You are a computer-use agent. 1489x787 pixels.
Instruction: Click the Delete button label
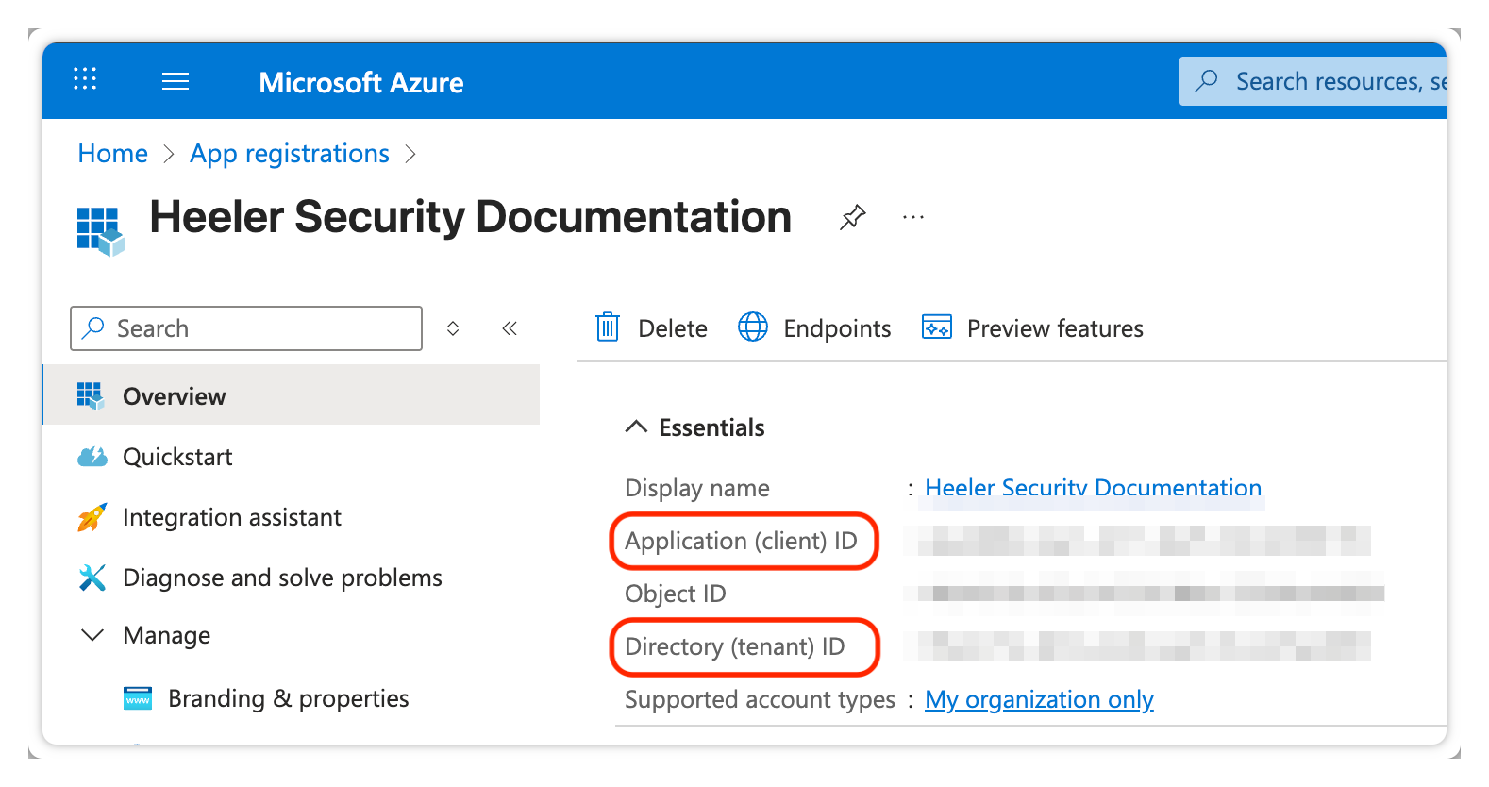(x=673, y=328)
